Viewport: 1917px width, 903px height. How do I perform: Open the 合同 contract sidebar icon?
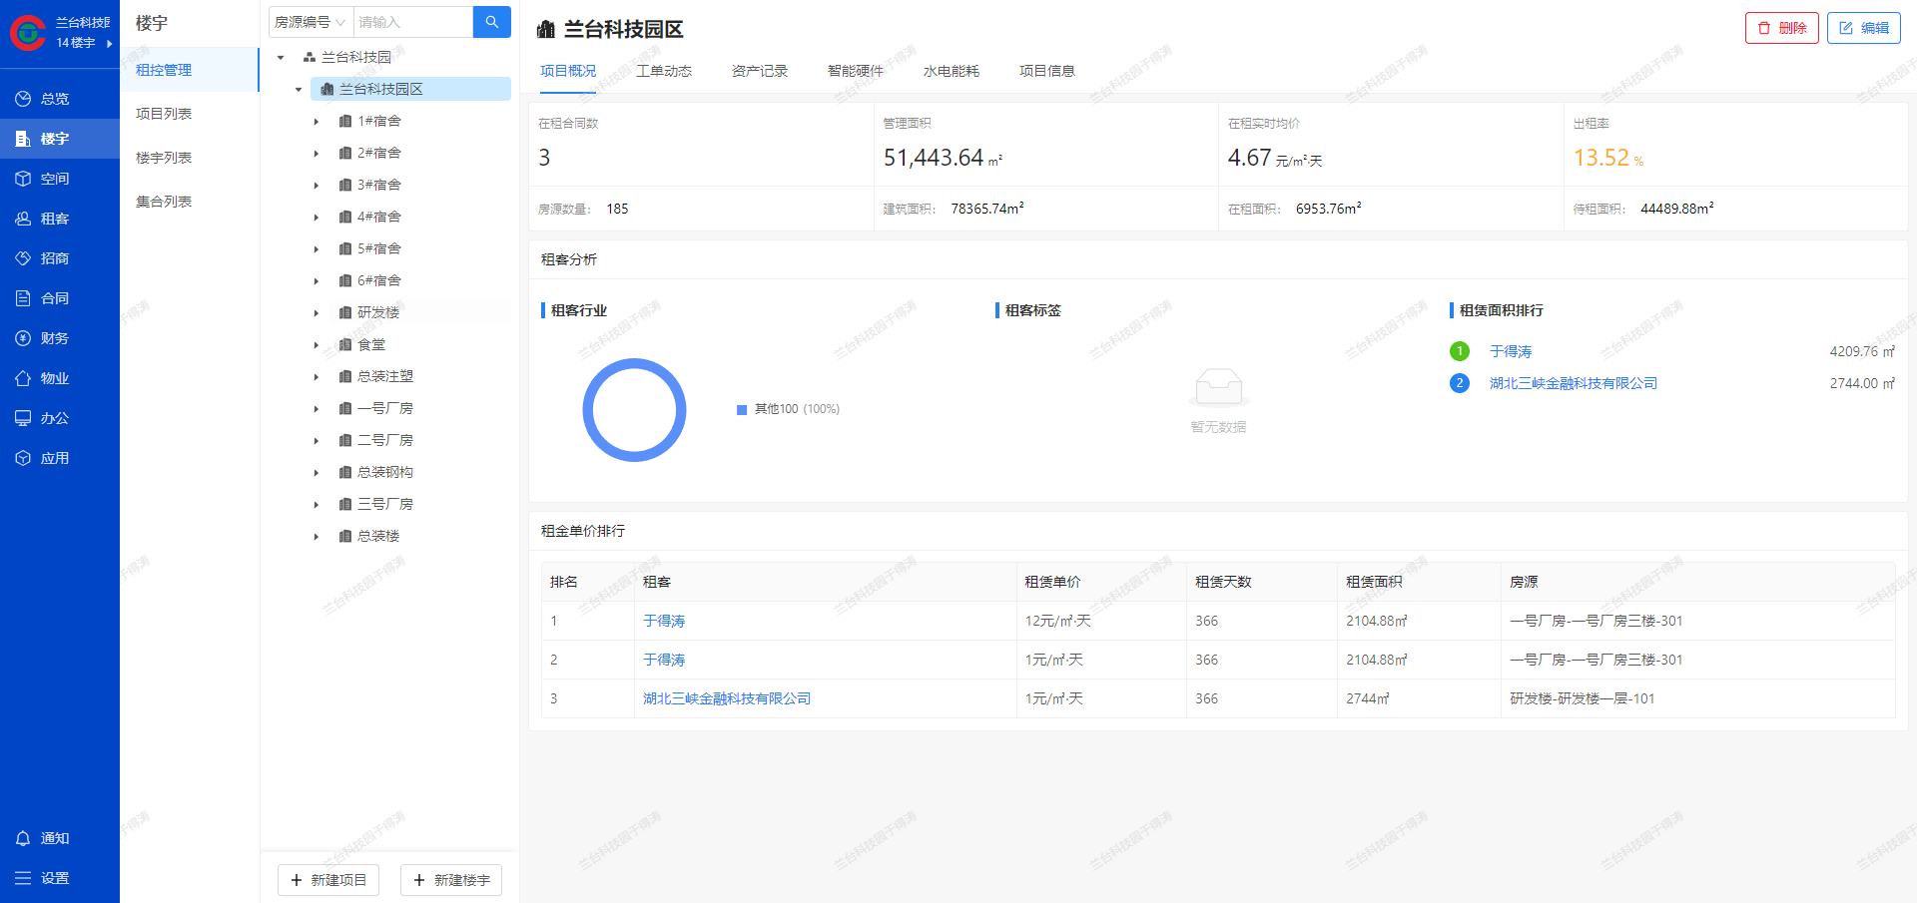click(23, 298)
